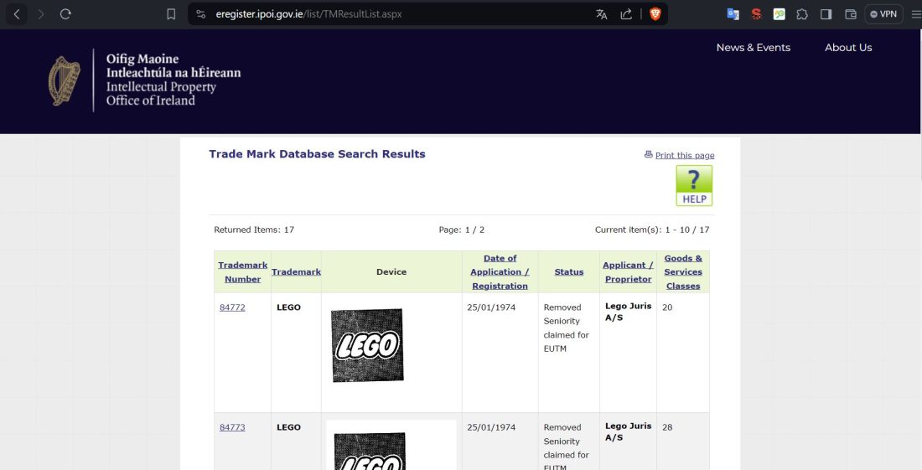
Task: Click the LEGO trademark name in row 84772
Action: point(288,307)
